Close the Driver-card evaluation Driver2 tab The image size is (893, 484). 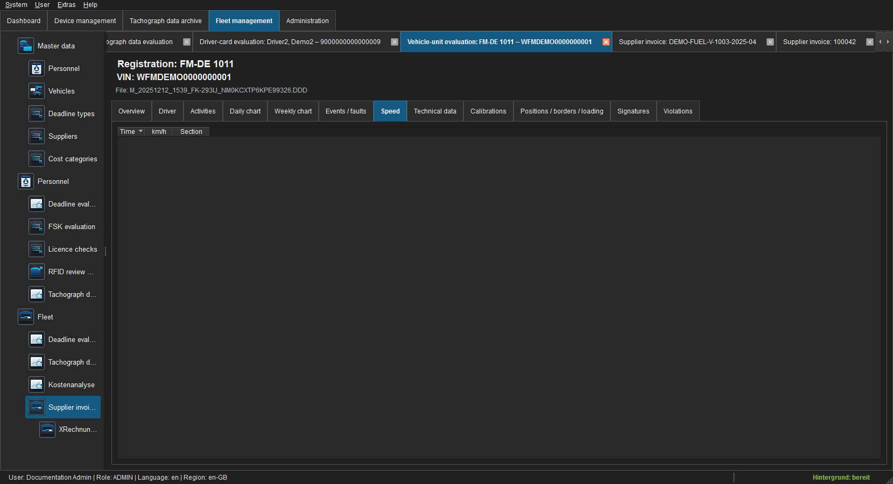tap(395, 42)
